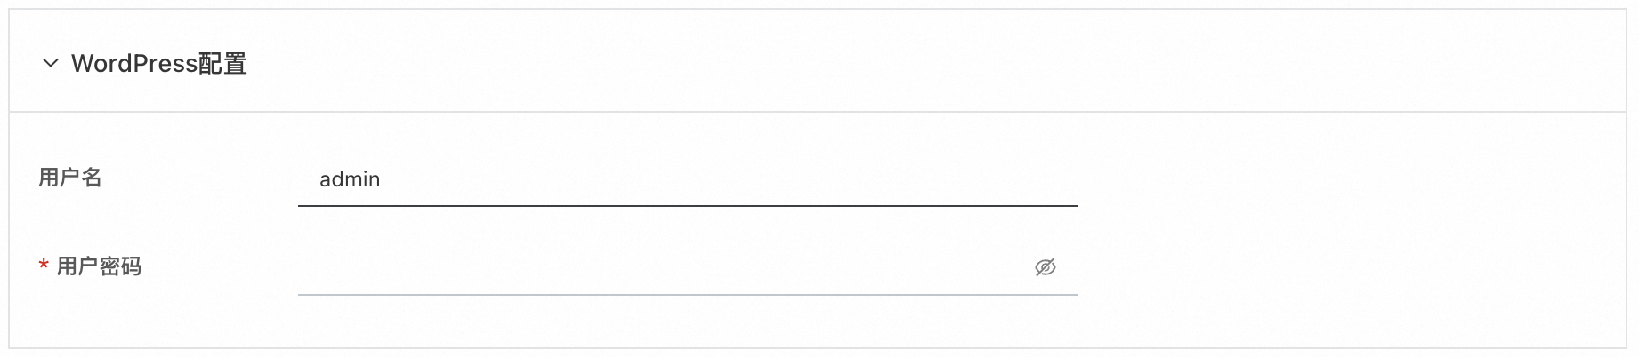Click the admin text in username field
1639x357 pixels.
click(x=350, y=179)
